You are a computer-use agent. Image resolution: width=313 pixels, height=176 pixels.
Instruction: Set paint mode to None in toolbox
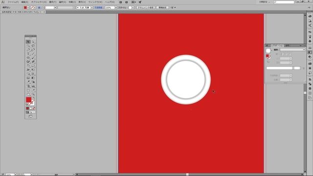click(34, 109)
